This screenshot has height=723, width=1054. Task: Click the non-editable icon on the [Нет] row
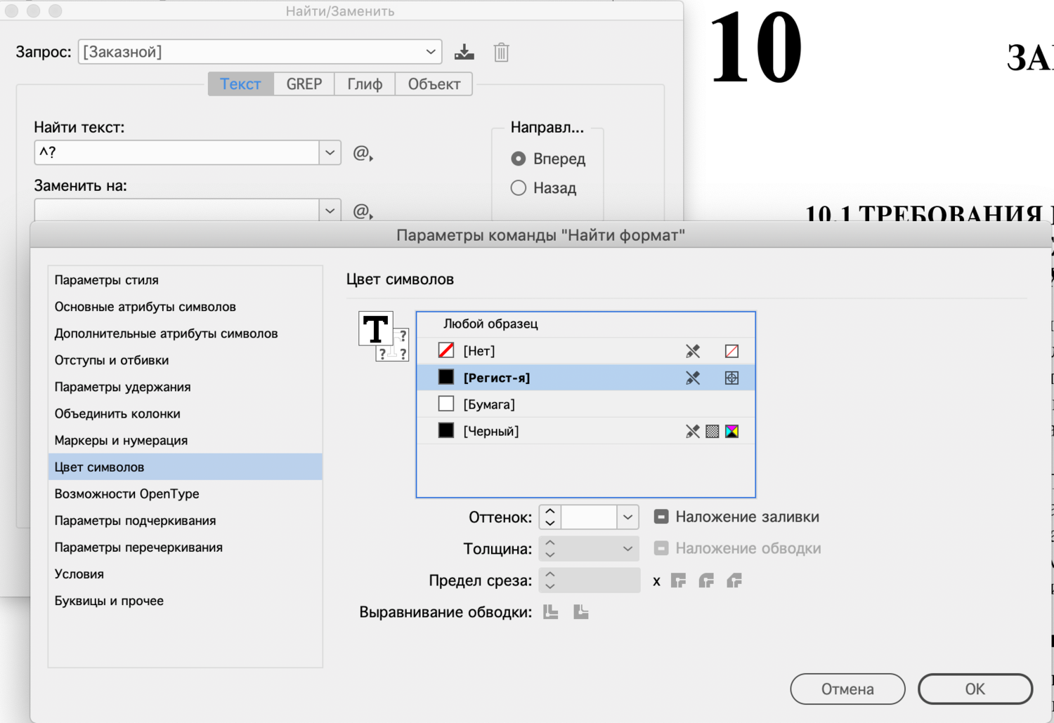pos(693,351)
